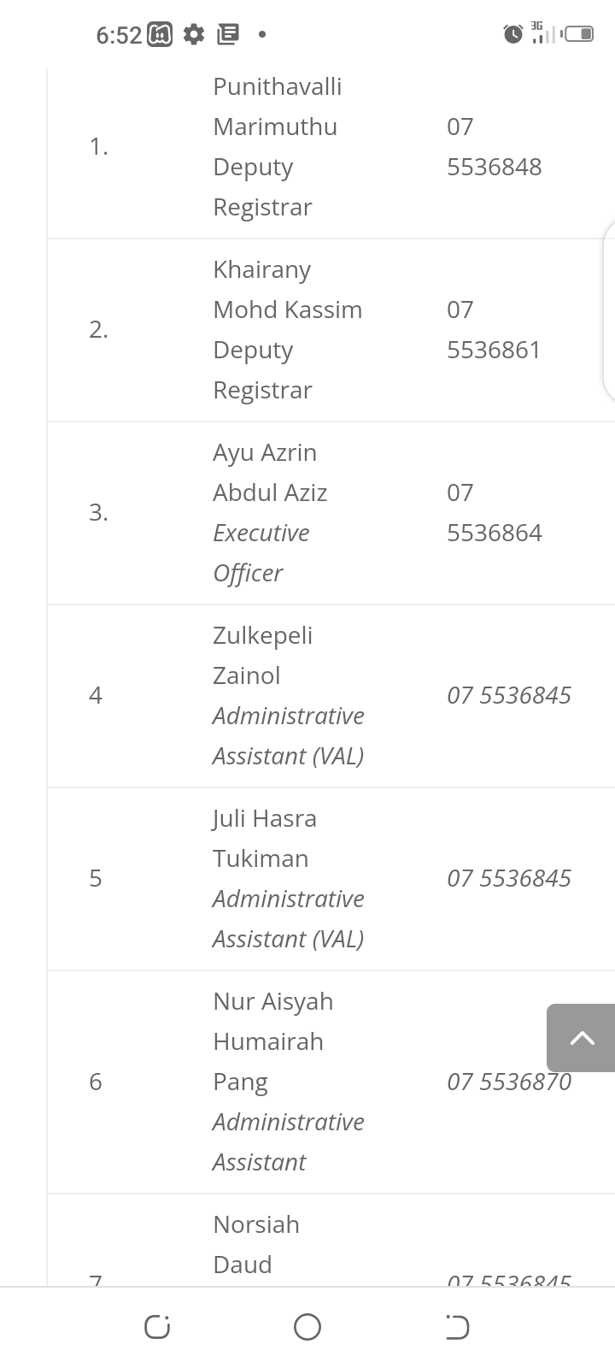Tap the news document icon in status bar

[227, 34]
